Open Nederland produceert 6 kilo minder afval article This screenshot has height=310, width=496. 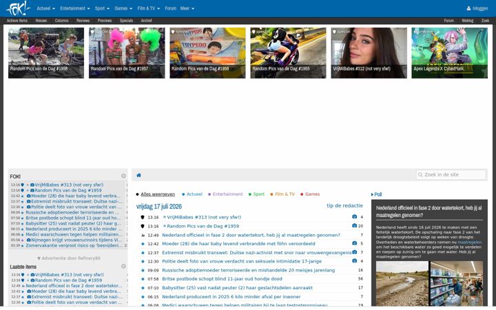point(231,297)
